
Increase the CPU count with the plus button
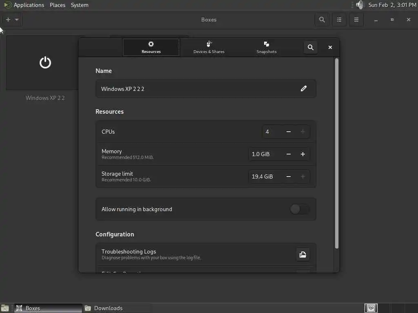point(302,132)
